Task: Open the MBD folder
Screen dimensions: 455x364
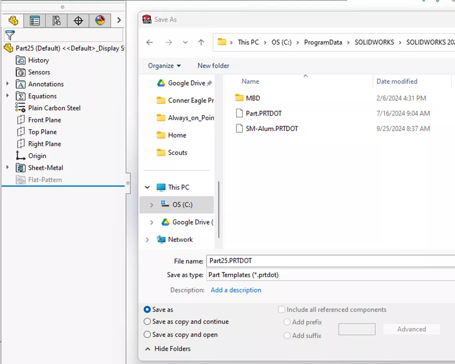Action: click(x=247, y=98)
